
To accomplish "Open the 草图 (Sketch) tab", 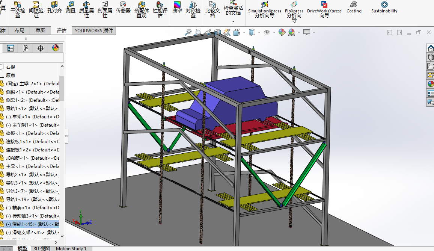I will coord(41,30).
